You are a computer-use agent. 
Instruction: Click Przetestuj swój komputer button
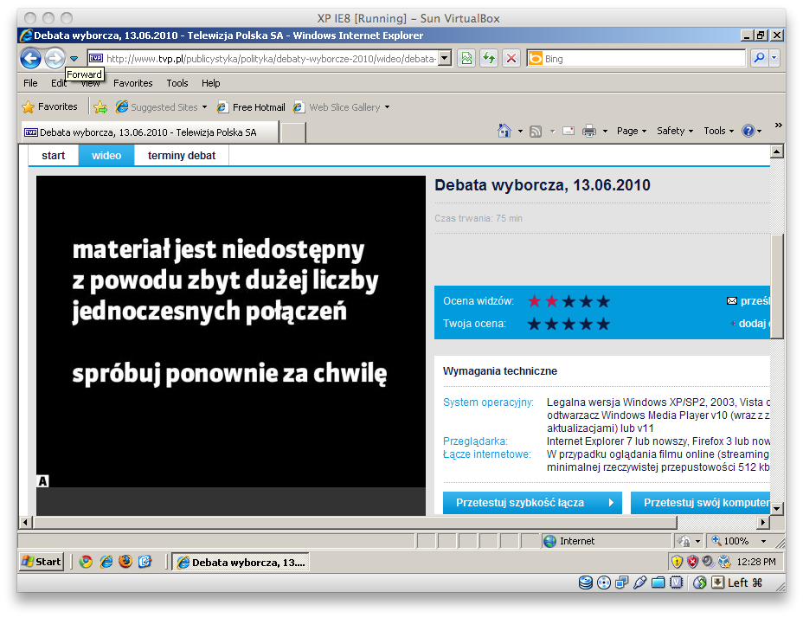700,503
